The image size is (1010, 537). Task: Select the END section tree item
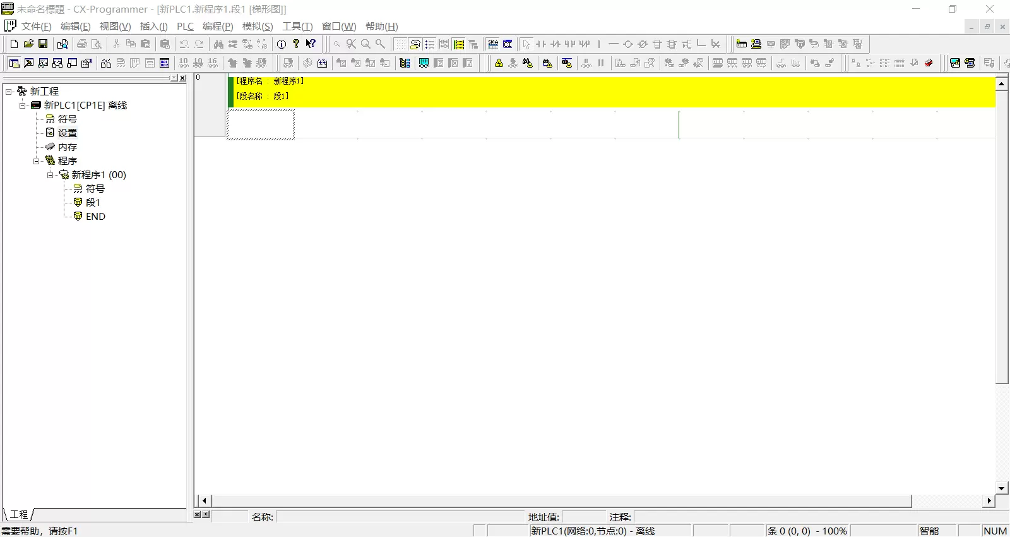tap(95, 217)
